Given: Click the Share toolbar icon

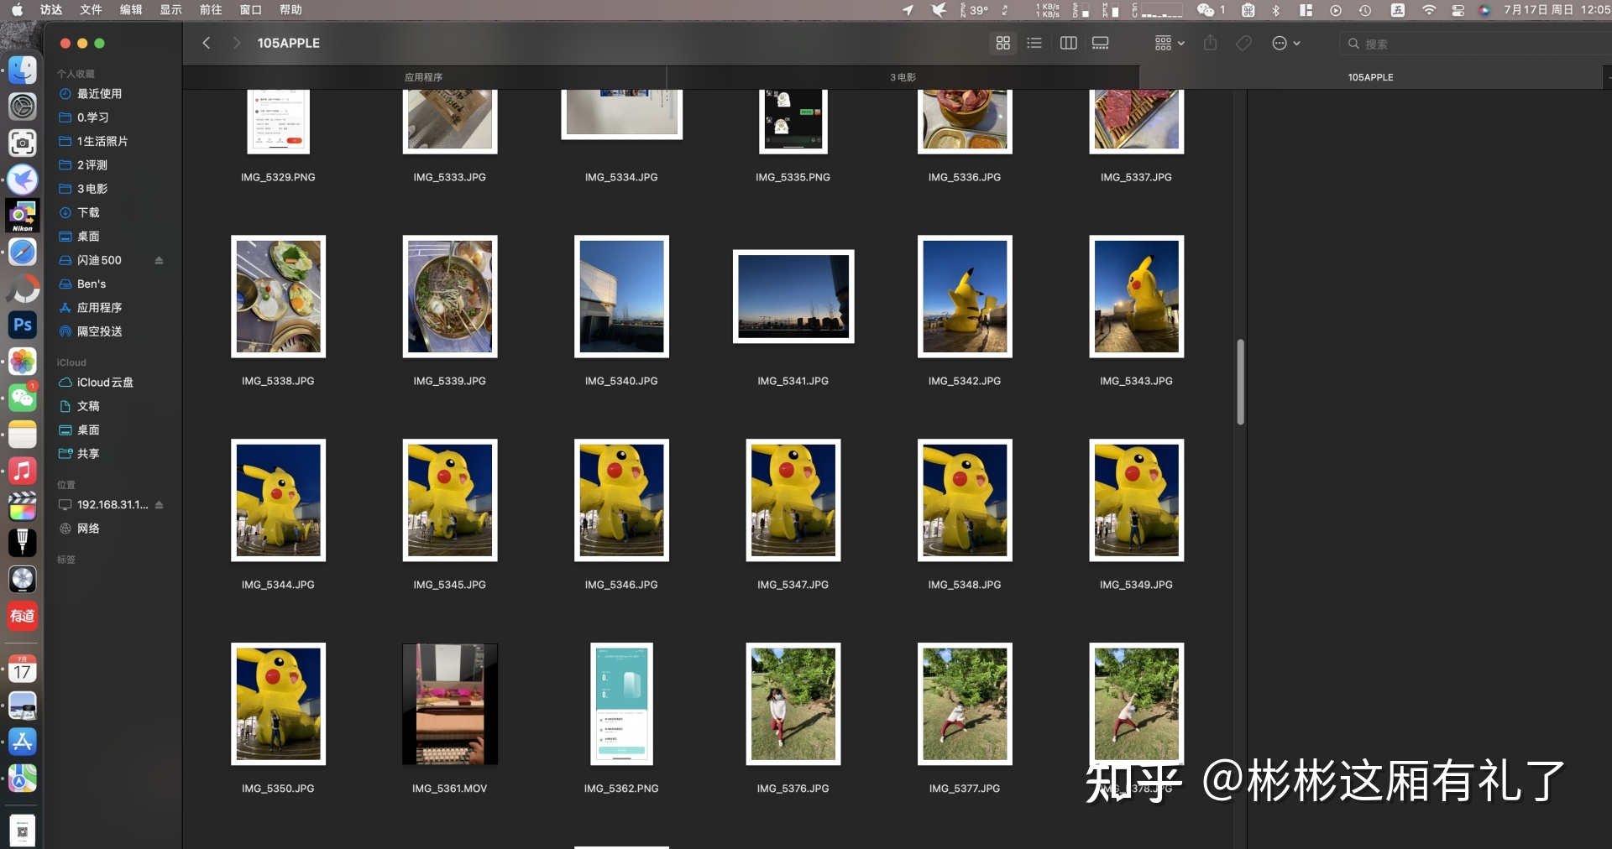Looking at the screenshot, I should pos(1210,43).
